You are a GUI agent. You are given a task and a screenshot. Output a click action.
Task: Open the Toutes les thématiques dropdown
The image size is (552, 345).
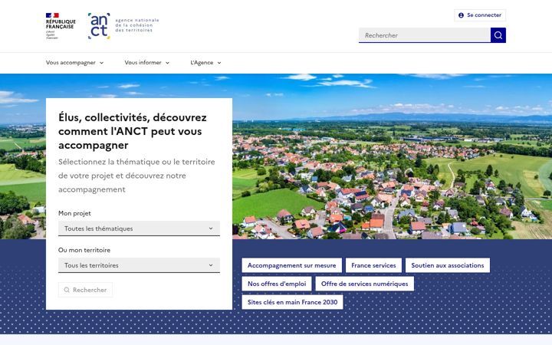[139, 228]
